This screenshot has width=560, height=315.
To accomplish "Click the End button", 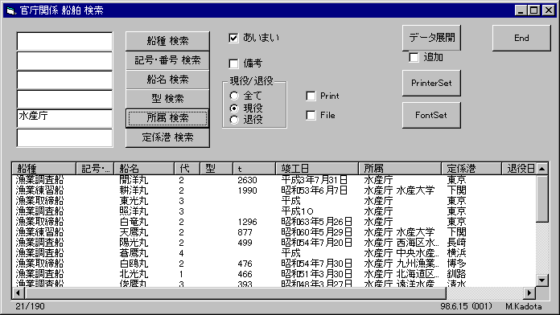I will pyautogui.click(x=521, y=38).
